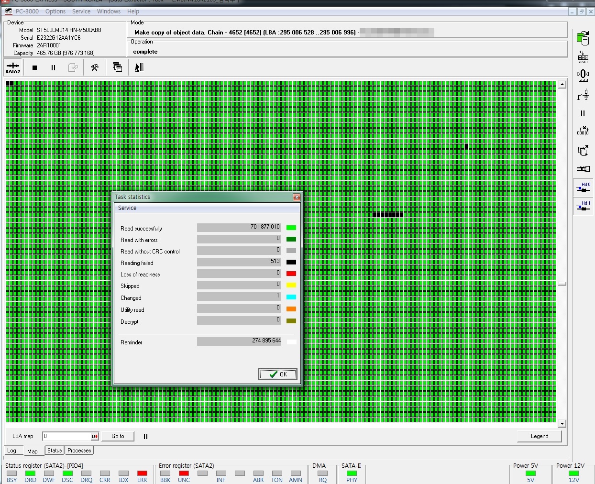Image resolution: width=595 pixels, height=484 pixels.
Task: Click the copy pages with X icon
Action: click(583, 151)
